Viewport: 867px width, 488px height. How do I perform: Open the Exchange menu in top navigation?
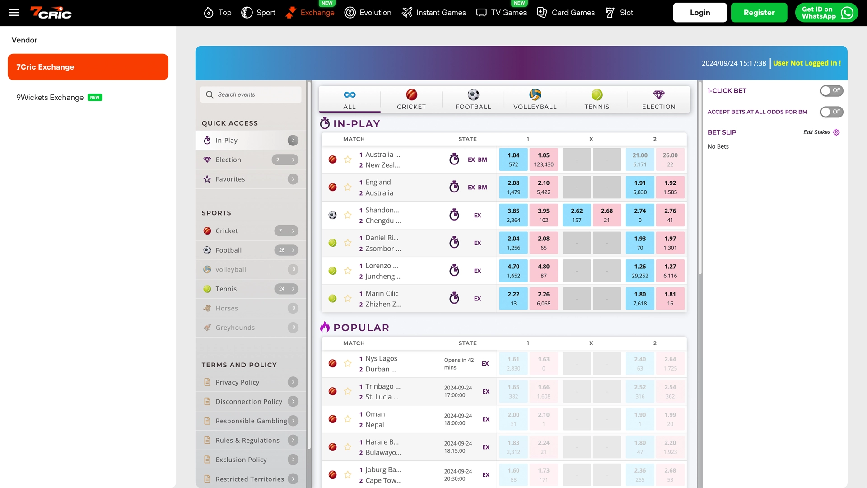point(310,13)
